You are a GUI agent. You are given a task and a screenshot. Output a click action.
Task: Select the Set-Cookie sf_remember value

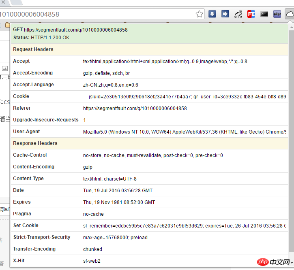pyautogui.click(x=185, y=226)
